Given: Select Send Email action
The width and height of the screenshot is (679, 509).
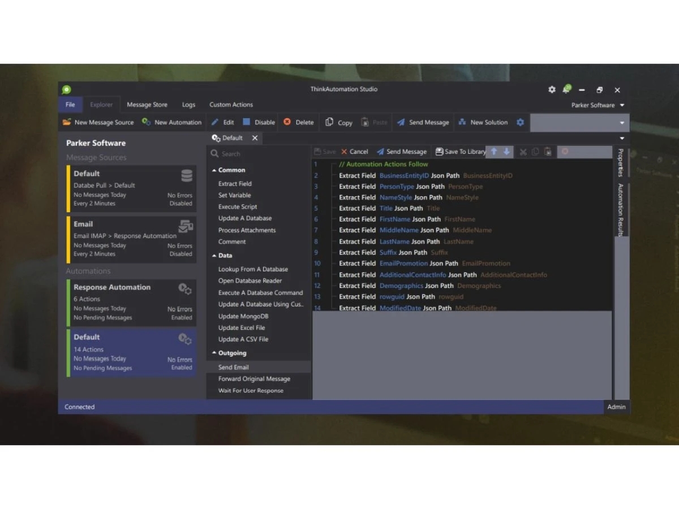Looking at the screenshot, I should (x=234, y=367).
